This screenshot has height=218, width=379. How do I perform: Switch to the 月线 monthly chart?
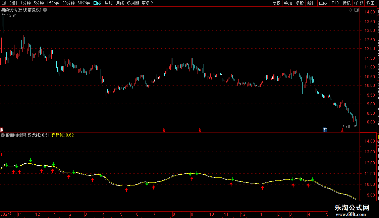[x=120, y=3]
